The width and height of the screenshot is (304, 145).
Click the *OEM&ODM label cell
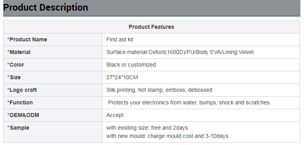click(53, 115)
